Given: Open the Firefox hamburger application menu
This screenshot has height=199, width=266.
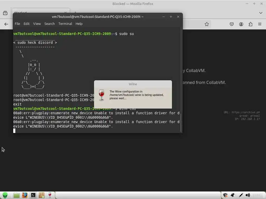Looking at the screenshot, I should (260, 24).
